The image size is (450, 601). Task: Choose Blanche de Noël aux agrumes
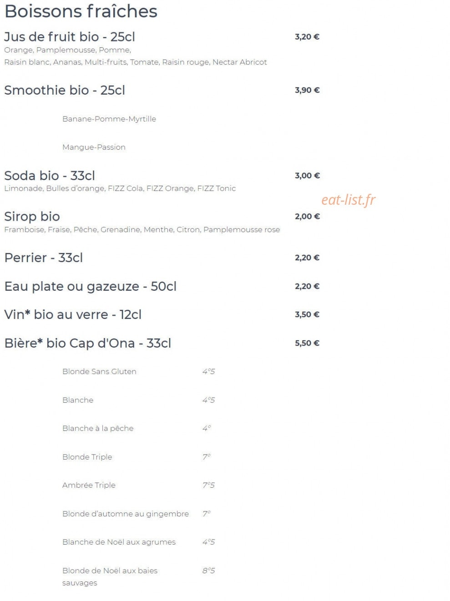pos(119,542)
